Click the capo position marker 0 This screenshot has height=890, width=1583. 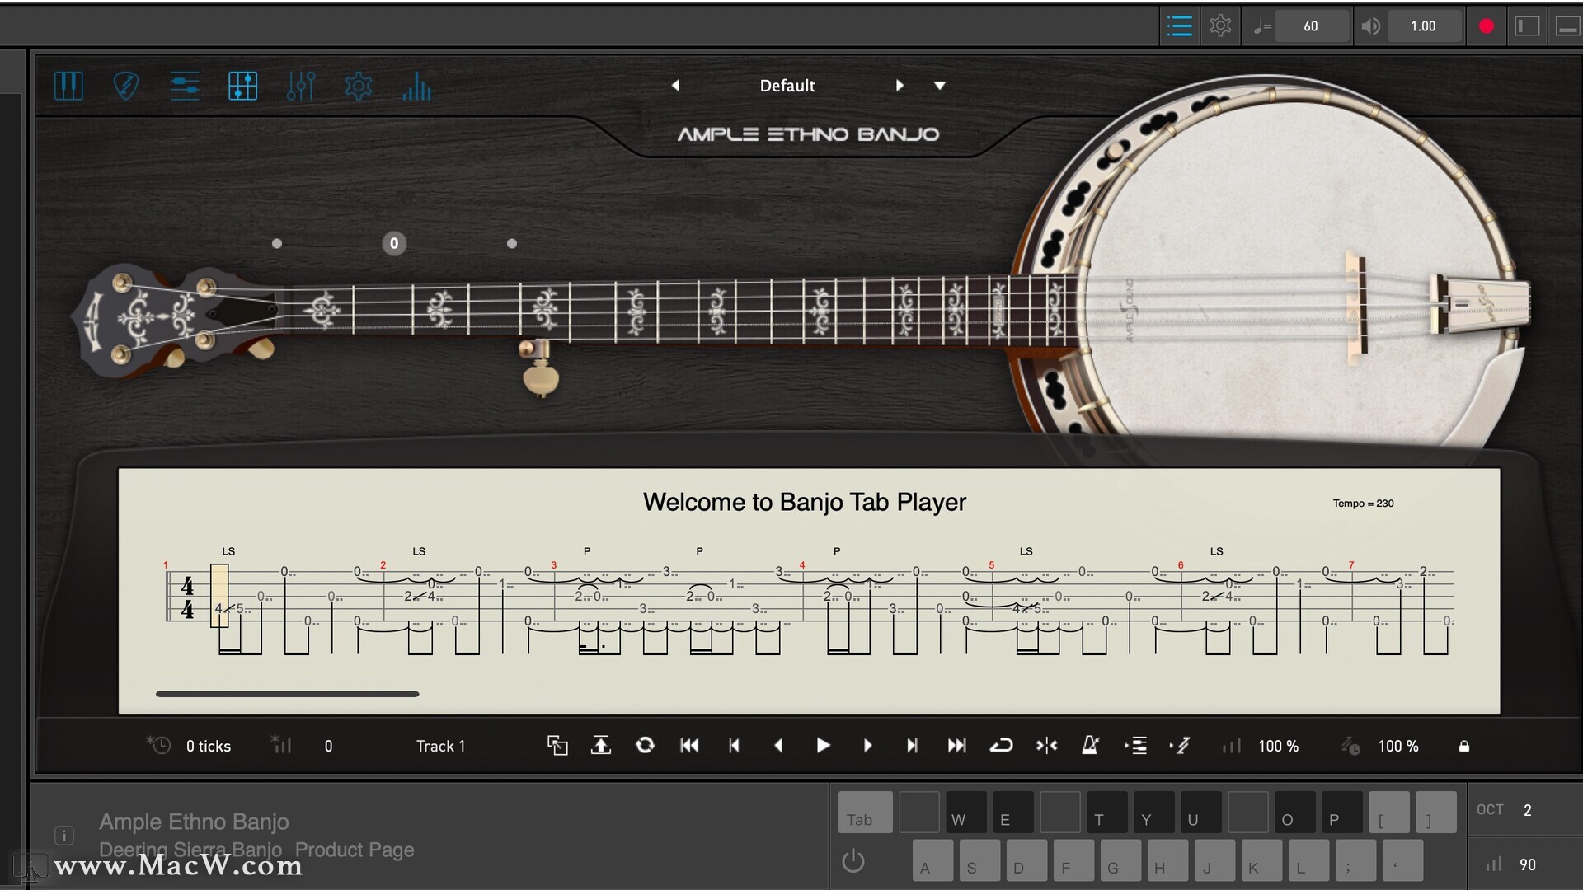[394, 243]
